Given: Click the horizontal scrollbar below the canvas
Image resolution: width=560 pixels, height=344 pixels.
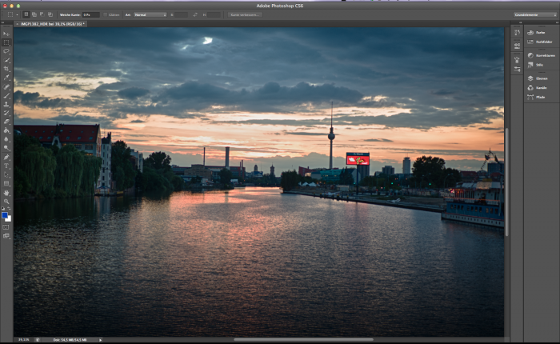Looking at the screenshot, I should (x=303, y=339).
